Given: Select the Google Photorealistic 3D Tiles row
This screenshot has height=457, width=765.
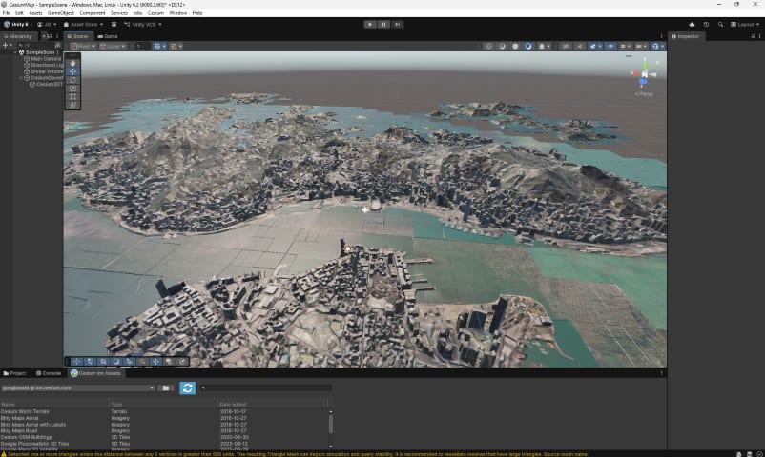Looking at the screenshot, I should click(165, 444).
